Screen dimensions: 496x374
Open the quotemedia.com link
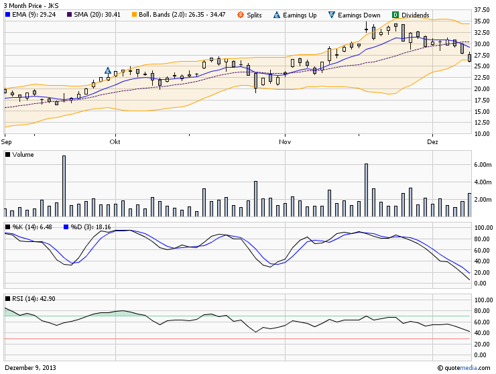tap(464, 368)
